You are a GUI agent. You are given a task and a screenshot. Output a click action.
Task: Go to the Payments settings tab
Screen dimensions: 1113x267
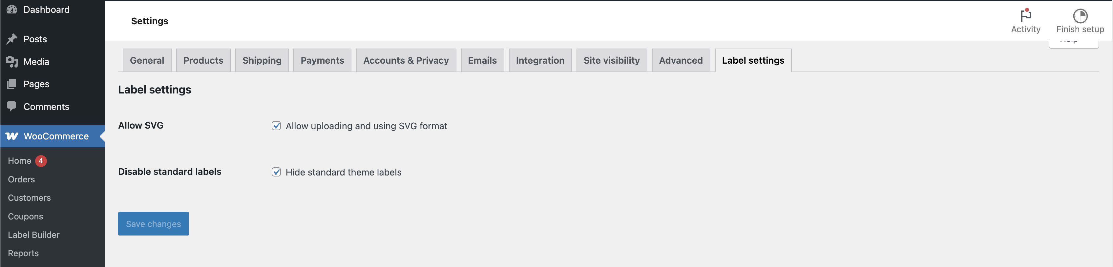[322, 60]
